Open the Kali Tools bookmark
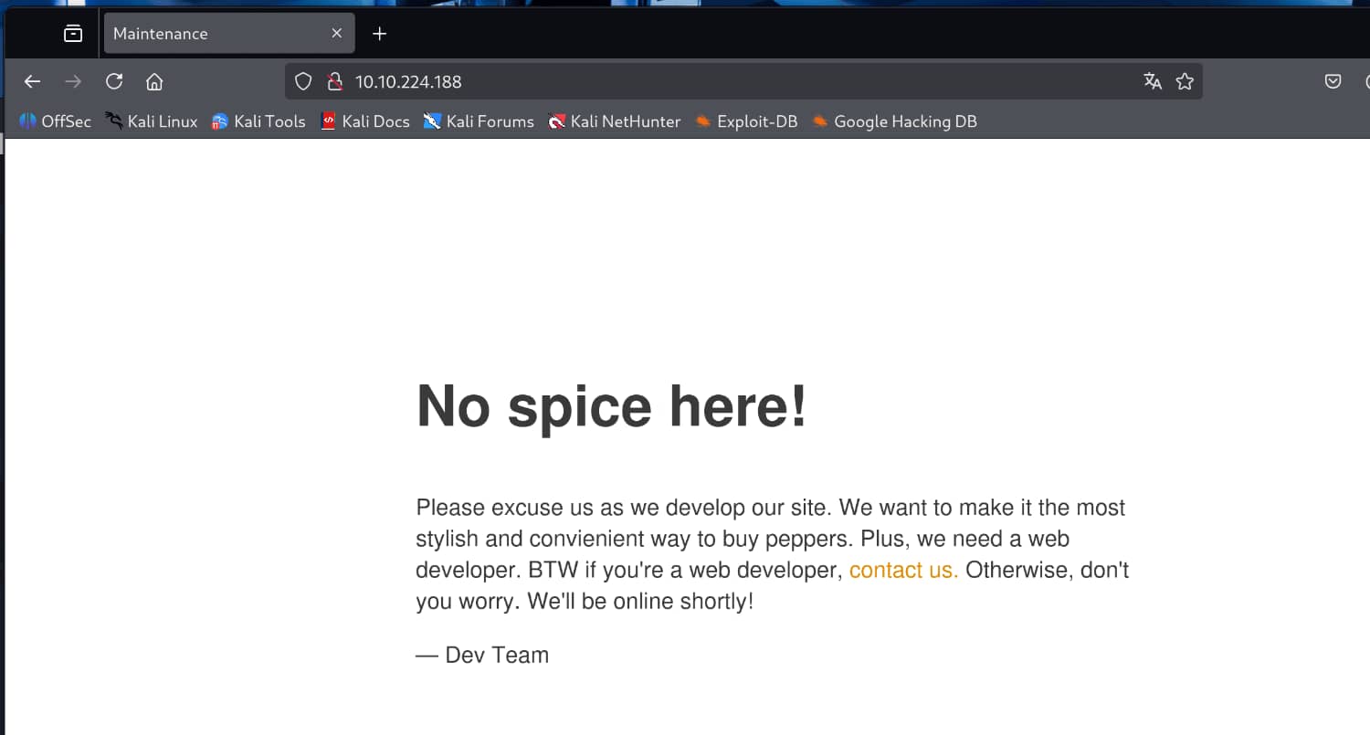 point(258,121)
